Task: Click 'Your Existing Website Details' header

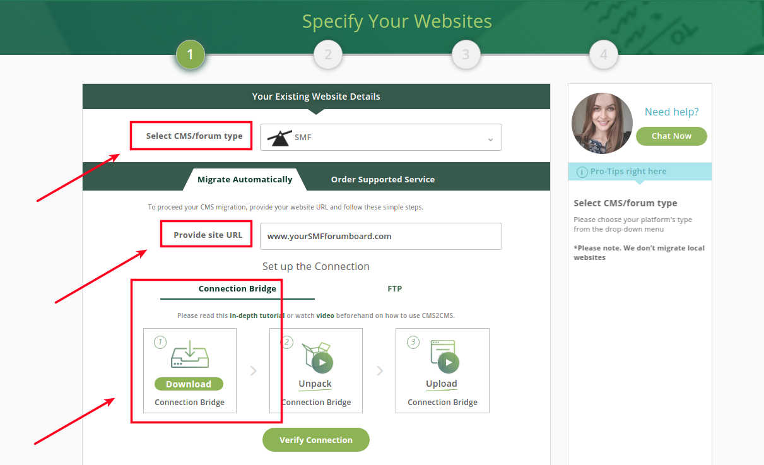Action: [316, 97]
